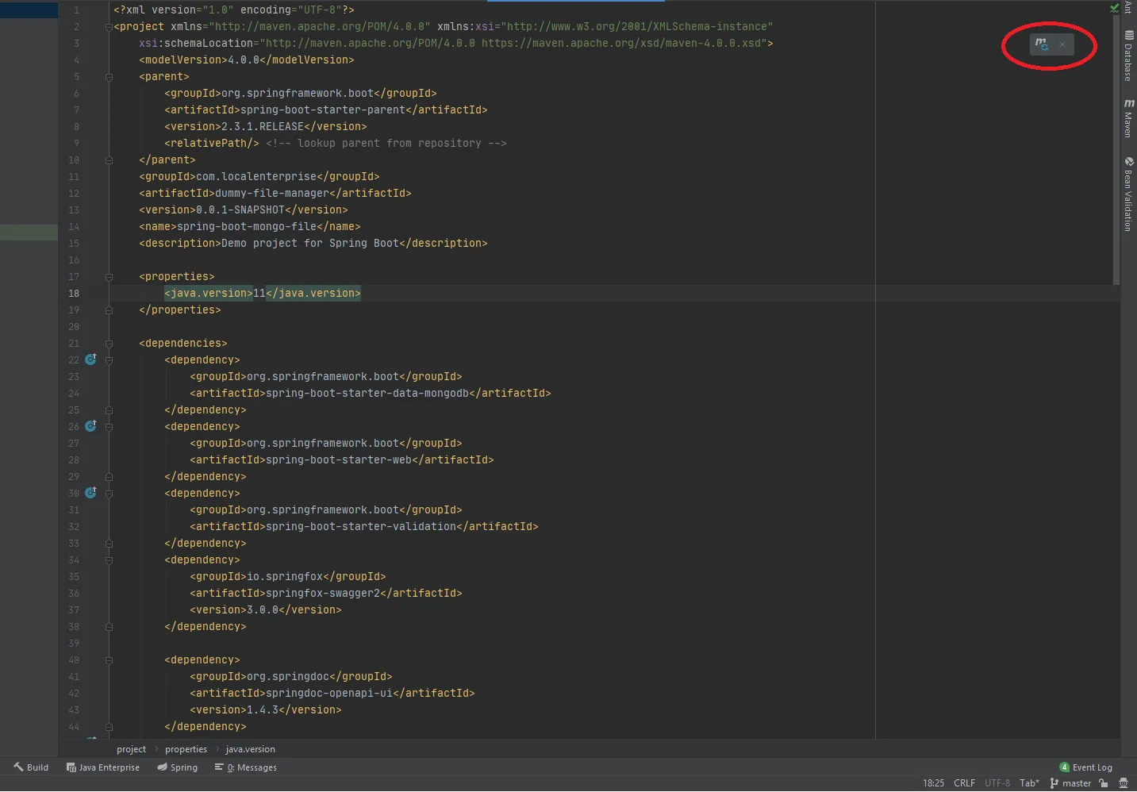Open the Database tool window
Viewport: 1137px width, 792px height.
click(1128, 56)
